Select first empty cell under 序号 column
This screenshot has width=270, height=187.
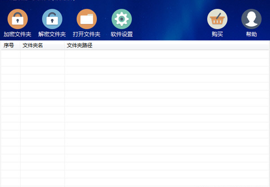coord(11,54)
